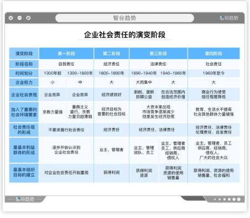Click the cell containing 销售量、社会福利
The height and width of the screenshot is (218, 250).
(213, 173)
